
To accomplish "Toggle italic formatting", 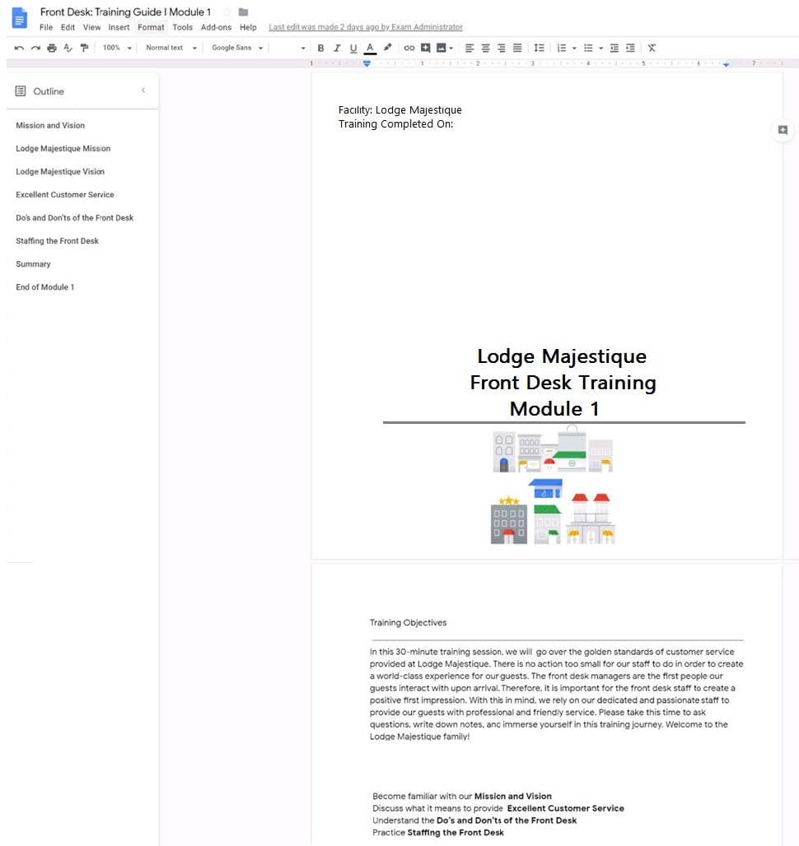I will 337,48.
